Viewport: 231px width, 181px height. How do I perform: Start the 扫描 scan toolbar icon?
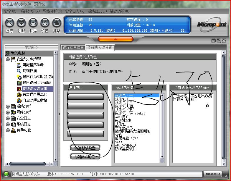coord(33,23)
